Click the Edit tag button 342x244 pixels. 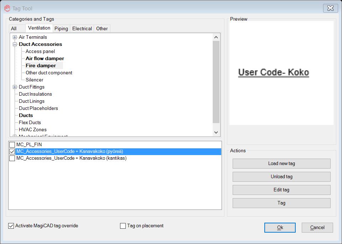pos(281,190)
